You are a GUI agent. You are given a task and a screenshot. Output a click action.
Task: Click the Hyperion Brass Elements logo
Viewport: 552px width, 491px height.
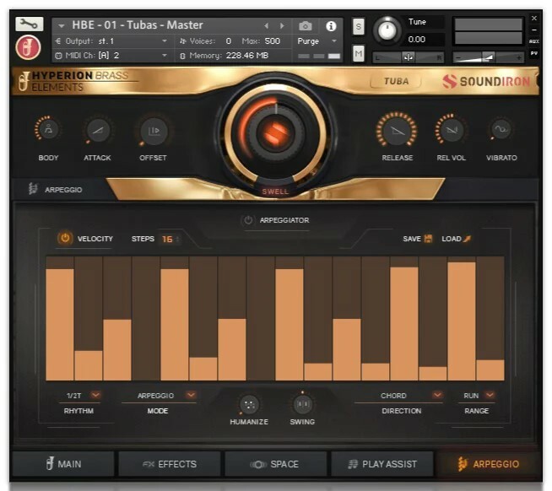click(x=74, y=81)
